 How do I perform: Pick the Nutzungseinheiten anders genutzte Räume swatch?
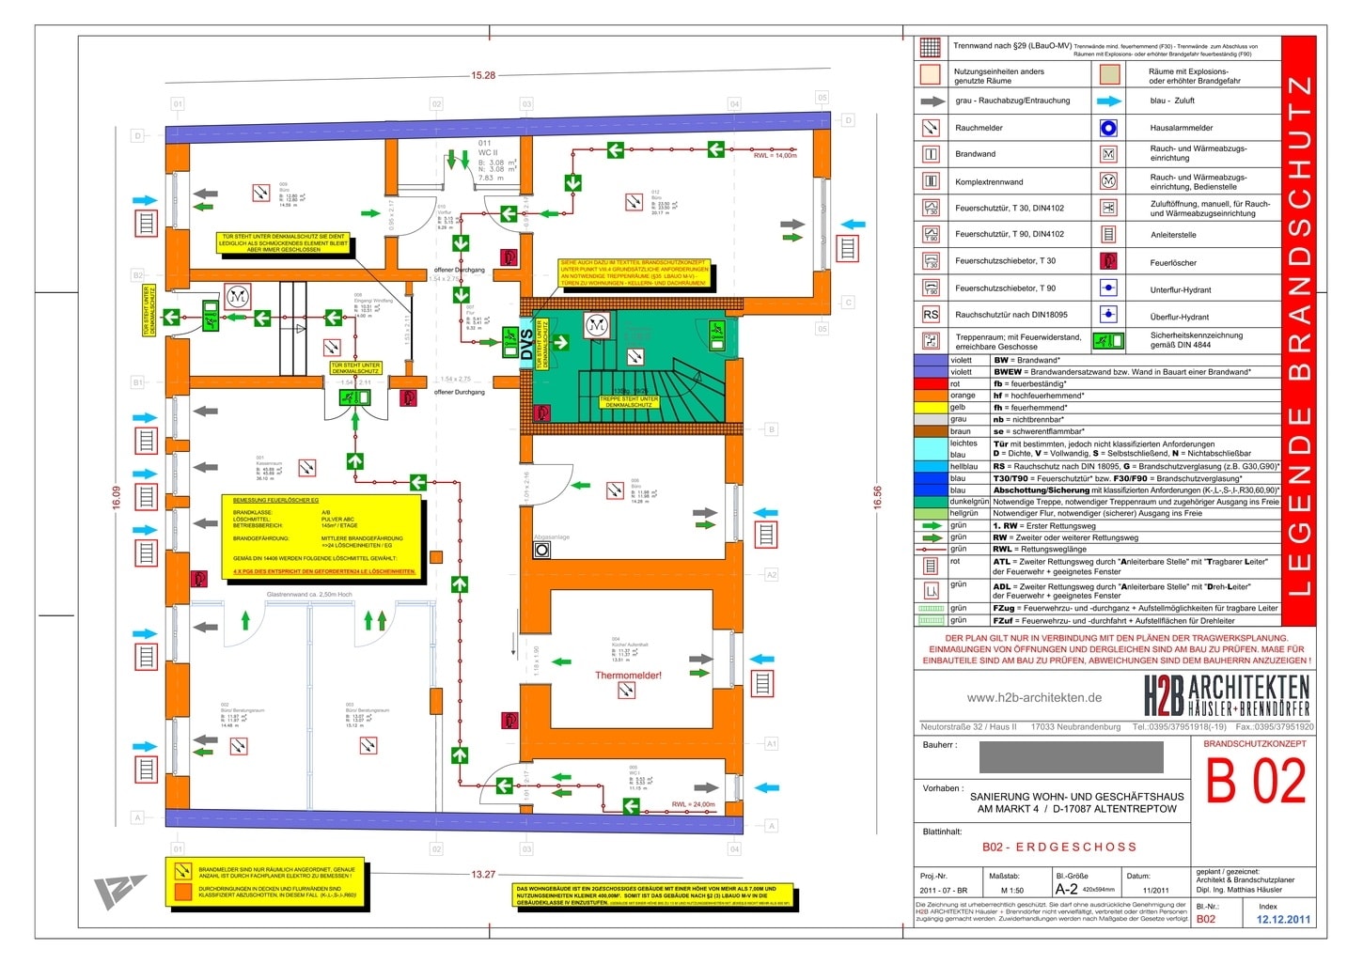click(x=930, y=74)
